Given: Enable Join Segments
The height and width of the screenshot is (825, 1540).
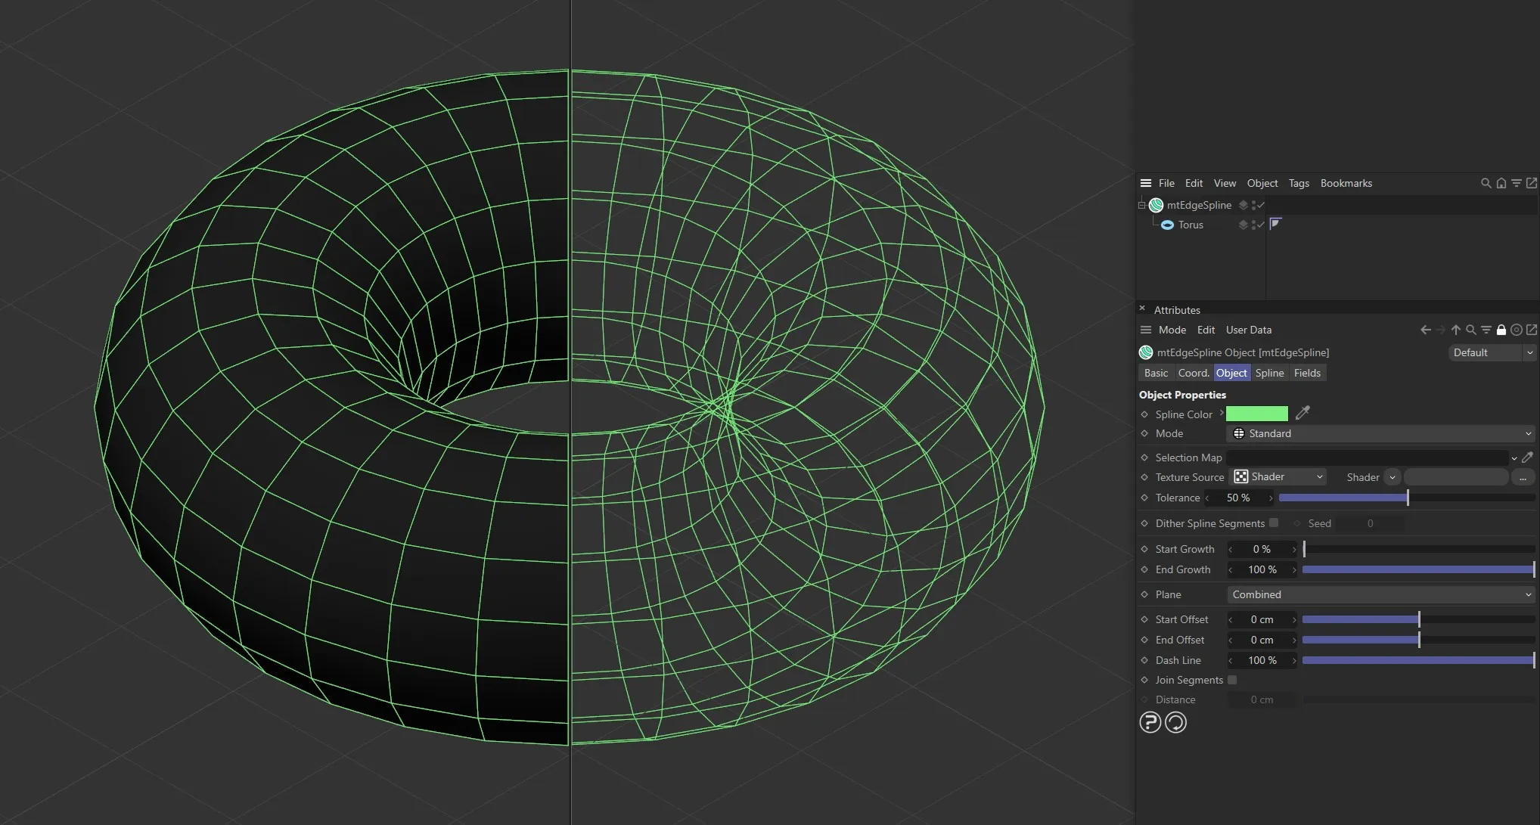Looking at the screenshot, I should (x=1232, y=680).
